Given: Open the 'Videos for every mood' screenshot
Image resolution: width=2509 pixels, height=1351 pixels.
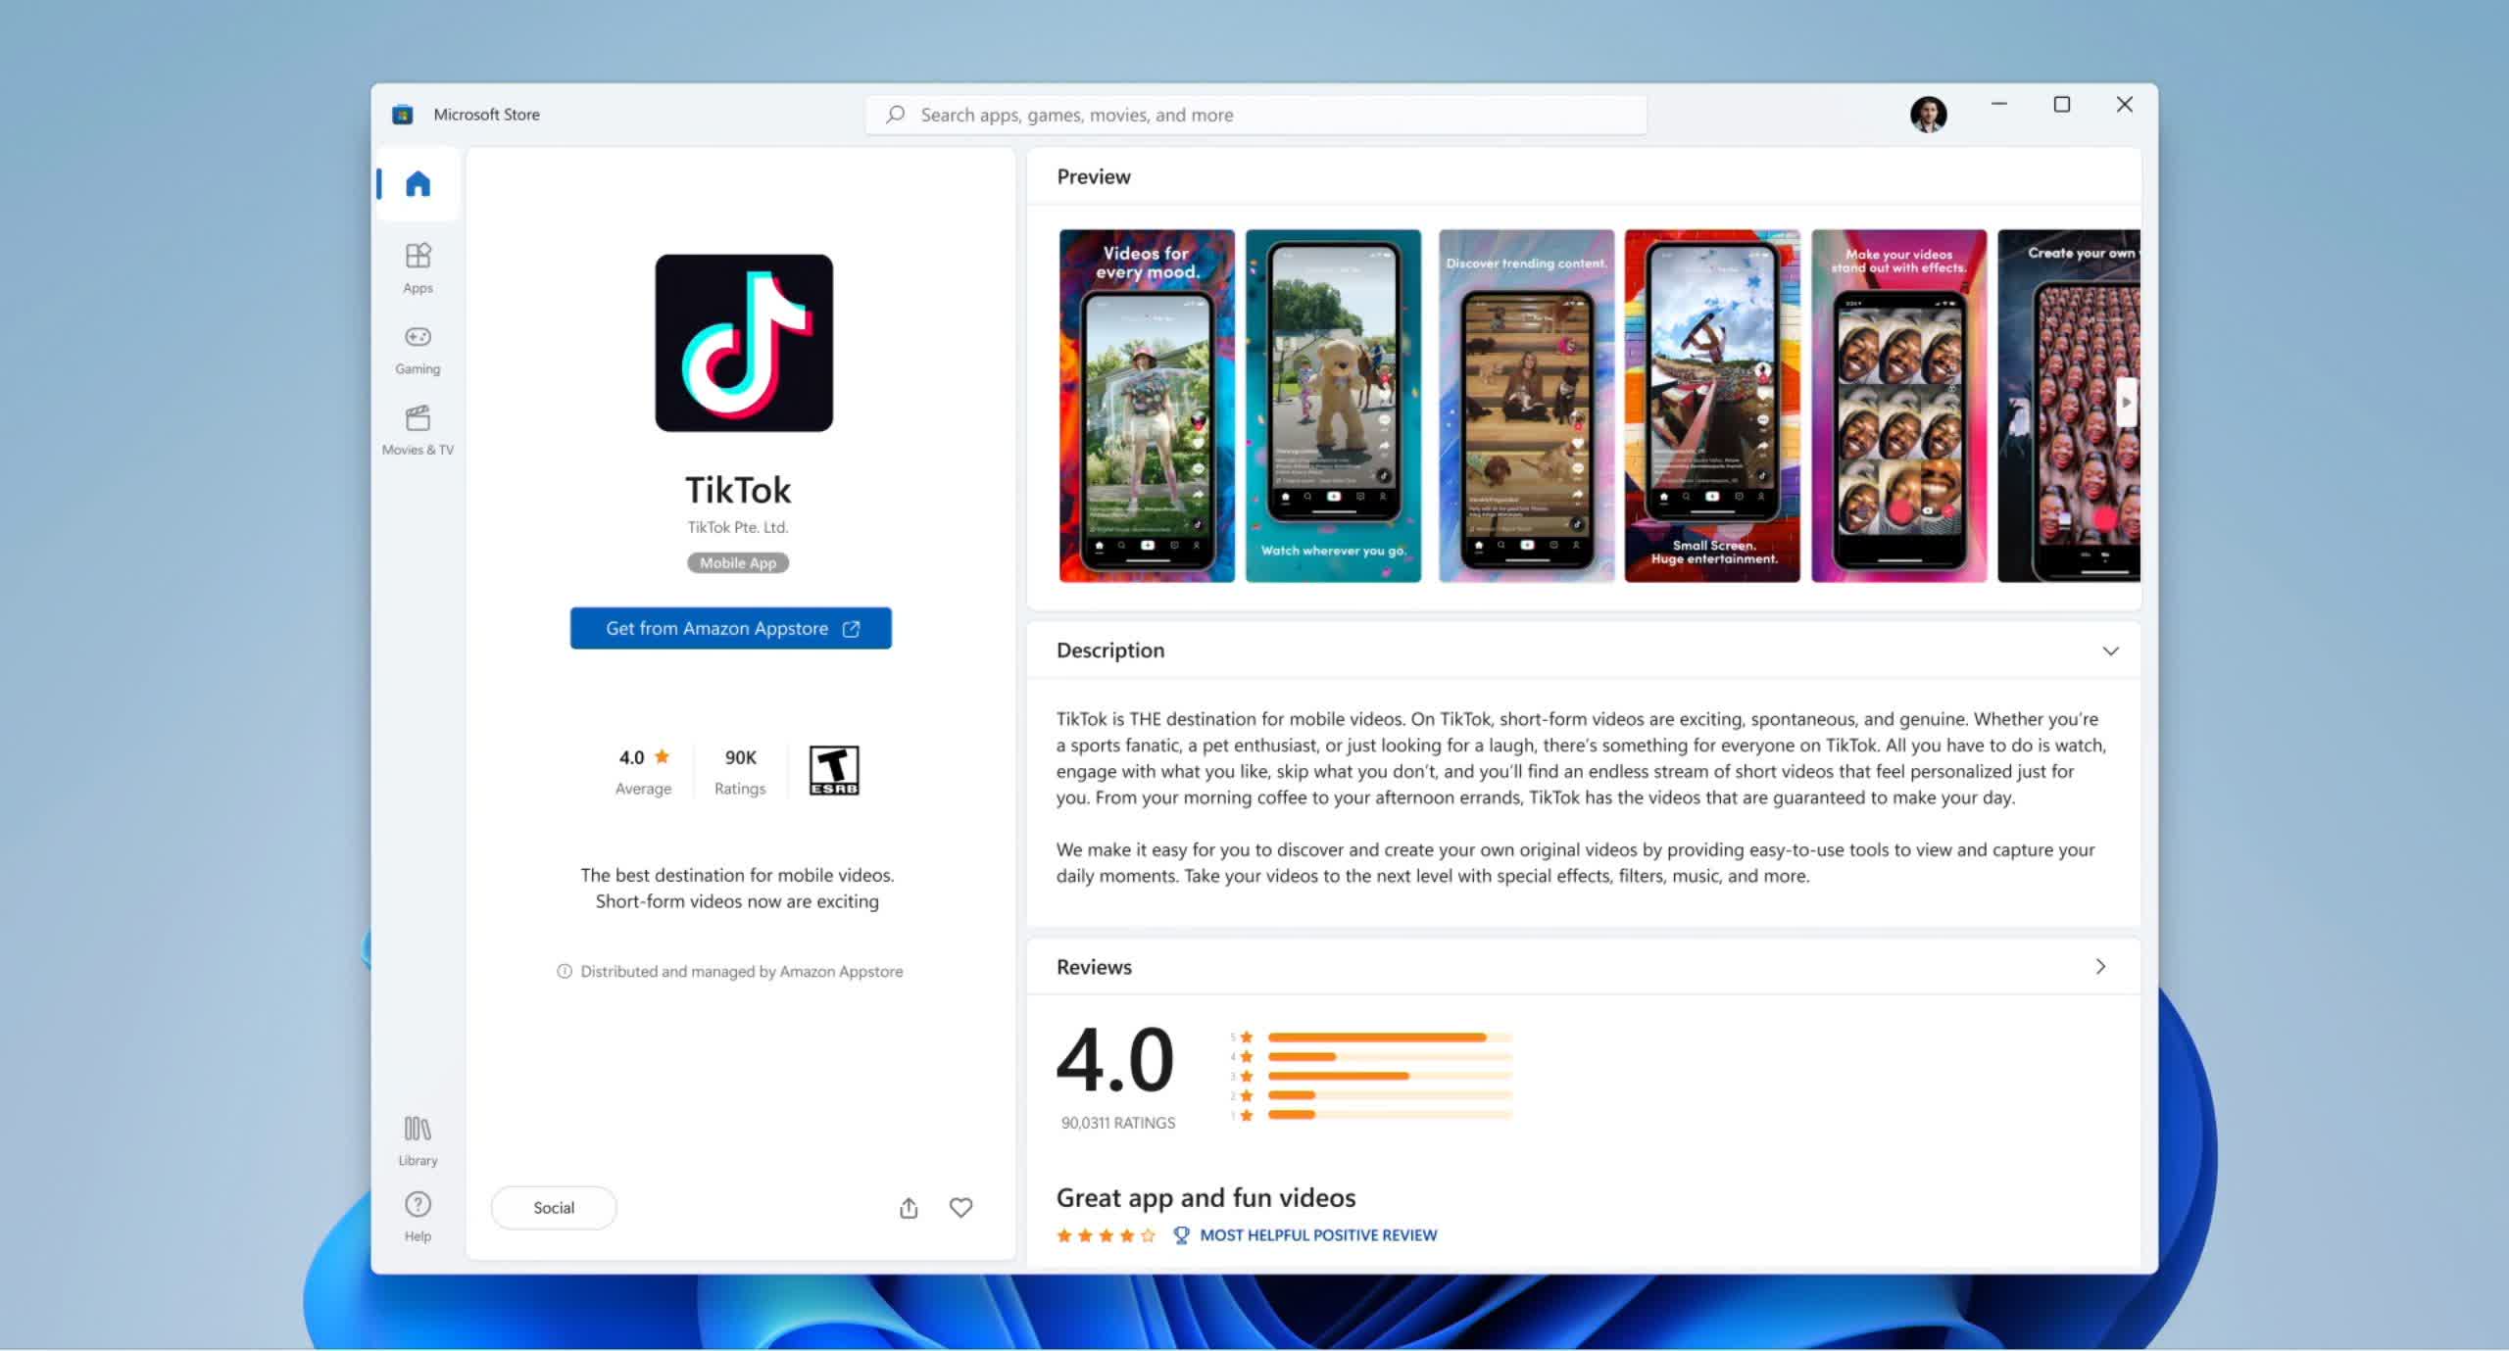Looking at the screenshot, I should [1147, 406].
